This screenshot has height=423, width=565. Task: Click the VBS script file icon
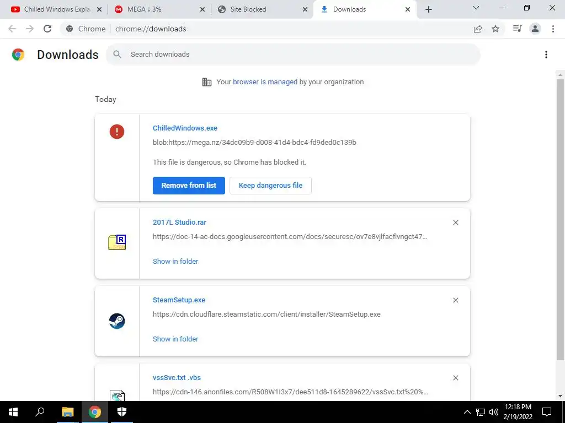[x=117, y=395]
